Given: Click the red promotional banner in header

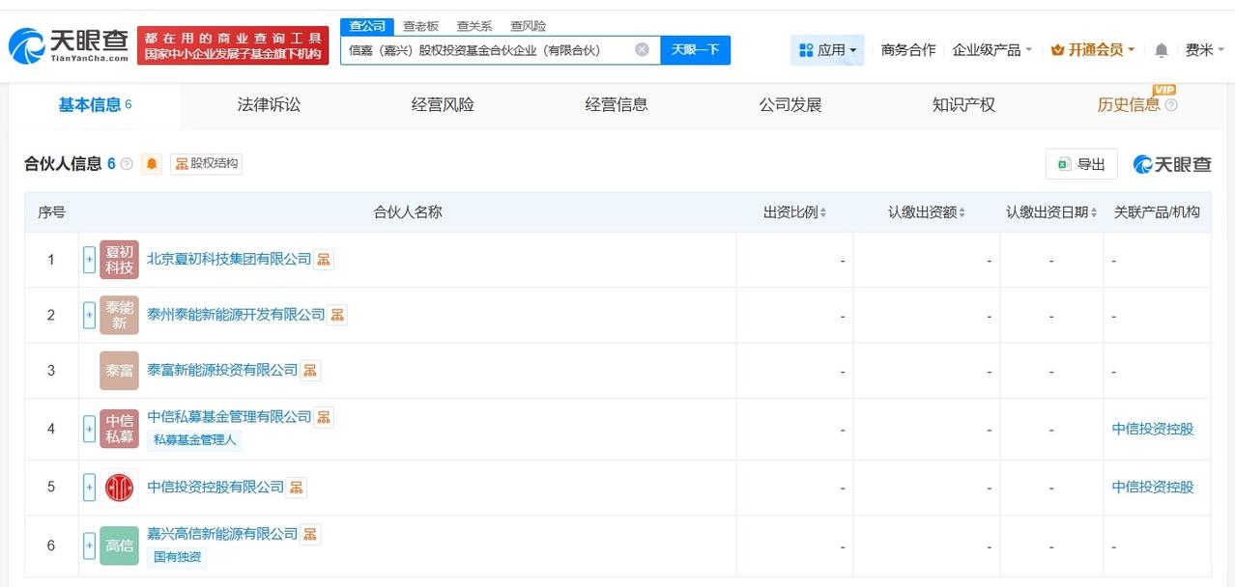Looking at the screenshot, I should pyautogui.click(x=233, y=45).
